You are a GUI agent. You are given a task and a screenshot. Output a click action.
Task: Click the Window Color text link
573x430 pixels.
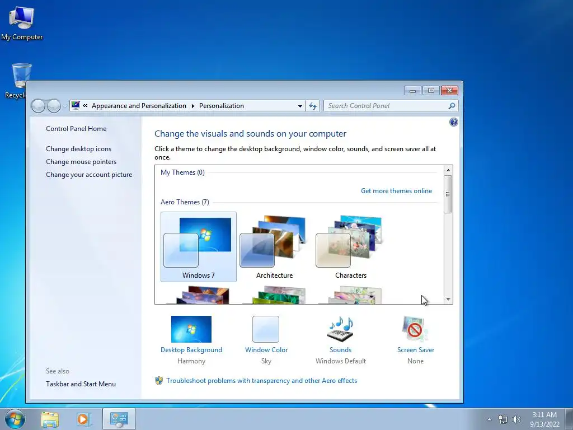pos(266,350)
